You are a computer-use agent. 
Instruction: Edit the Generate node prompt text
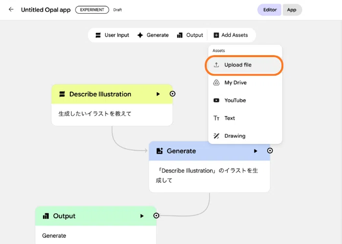pos(207,175)
